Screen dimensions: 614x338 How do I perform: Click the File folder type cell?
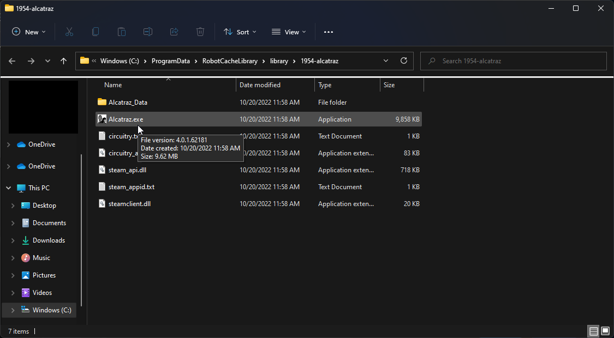click(x=332, y=102)
